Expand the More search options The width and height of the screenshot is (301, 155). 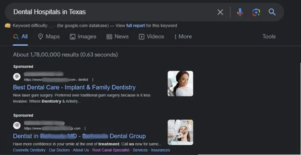pyautogui.click(x=183, y=36)
